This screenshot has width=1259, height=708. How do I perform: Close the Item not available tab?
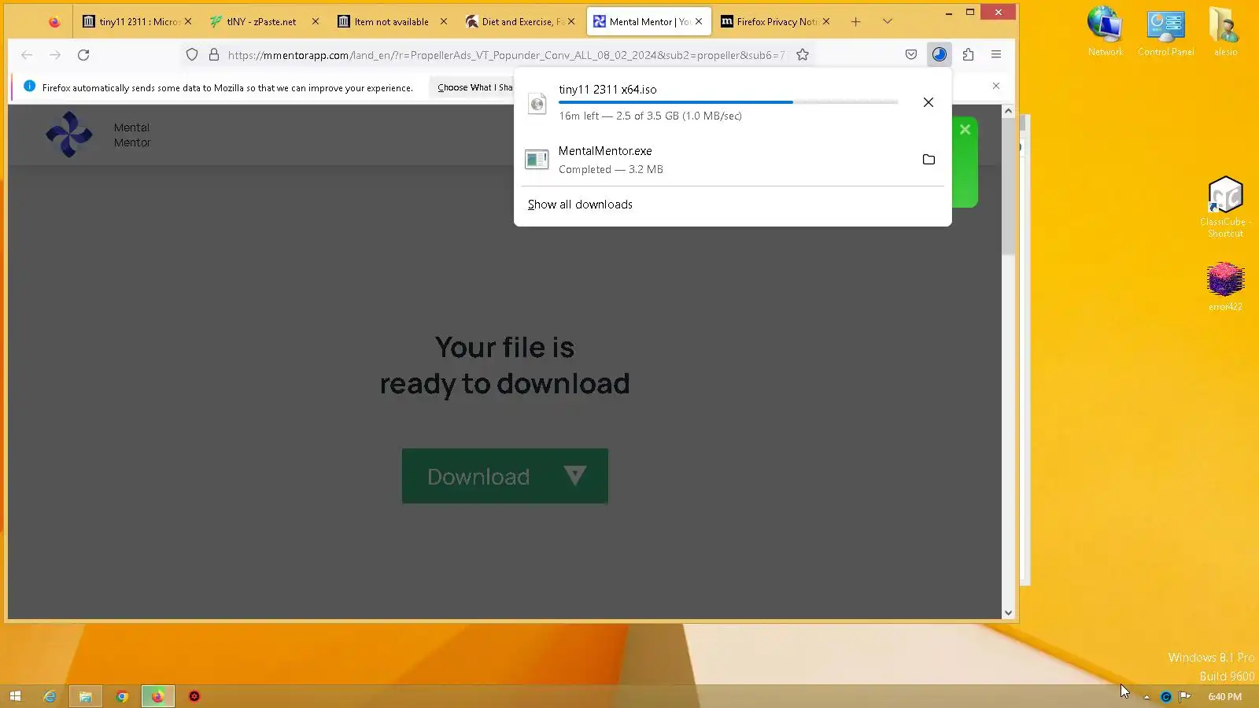(444, 22)
